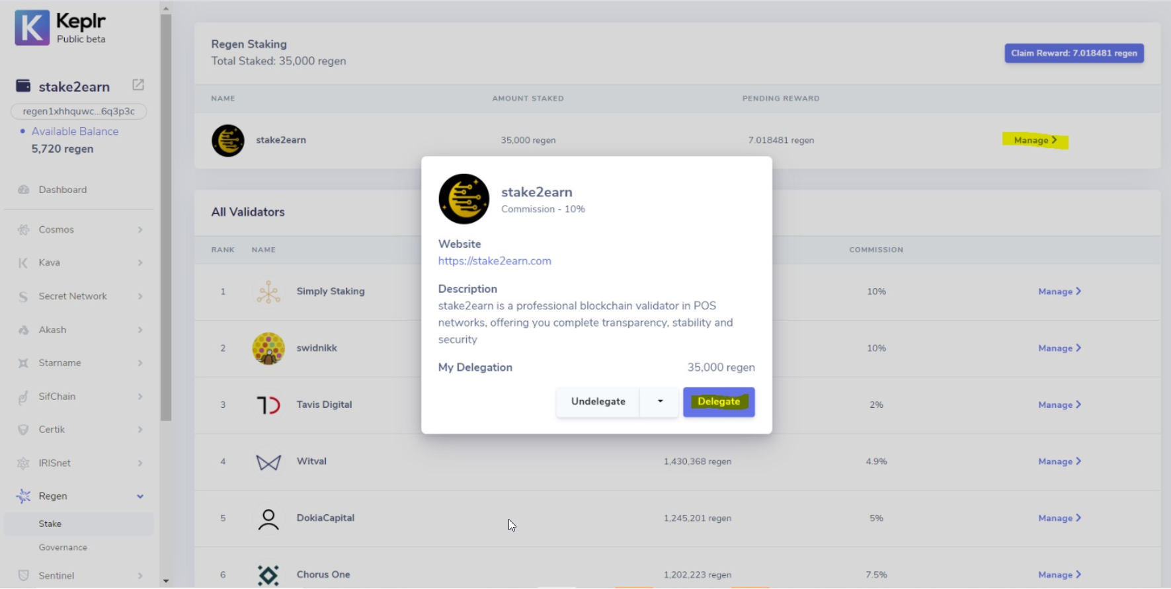The height and width of the screenshot is (589, 1171).
Task: Click the 'Available Balance' label
Action: (x=75, y=132)
